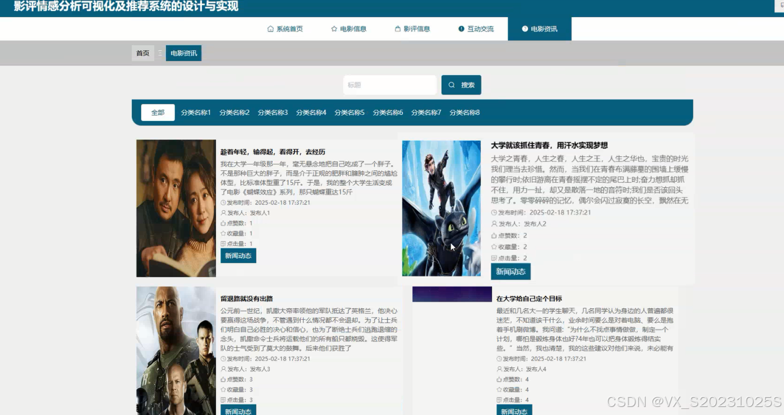
Task: Select category 分类名称7
Action: click(426, 113)
